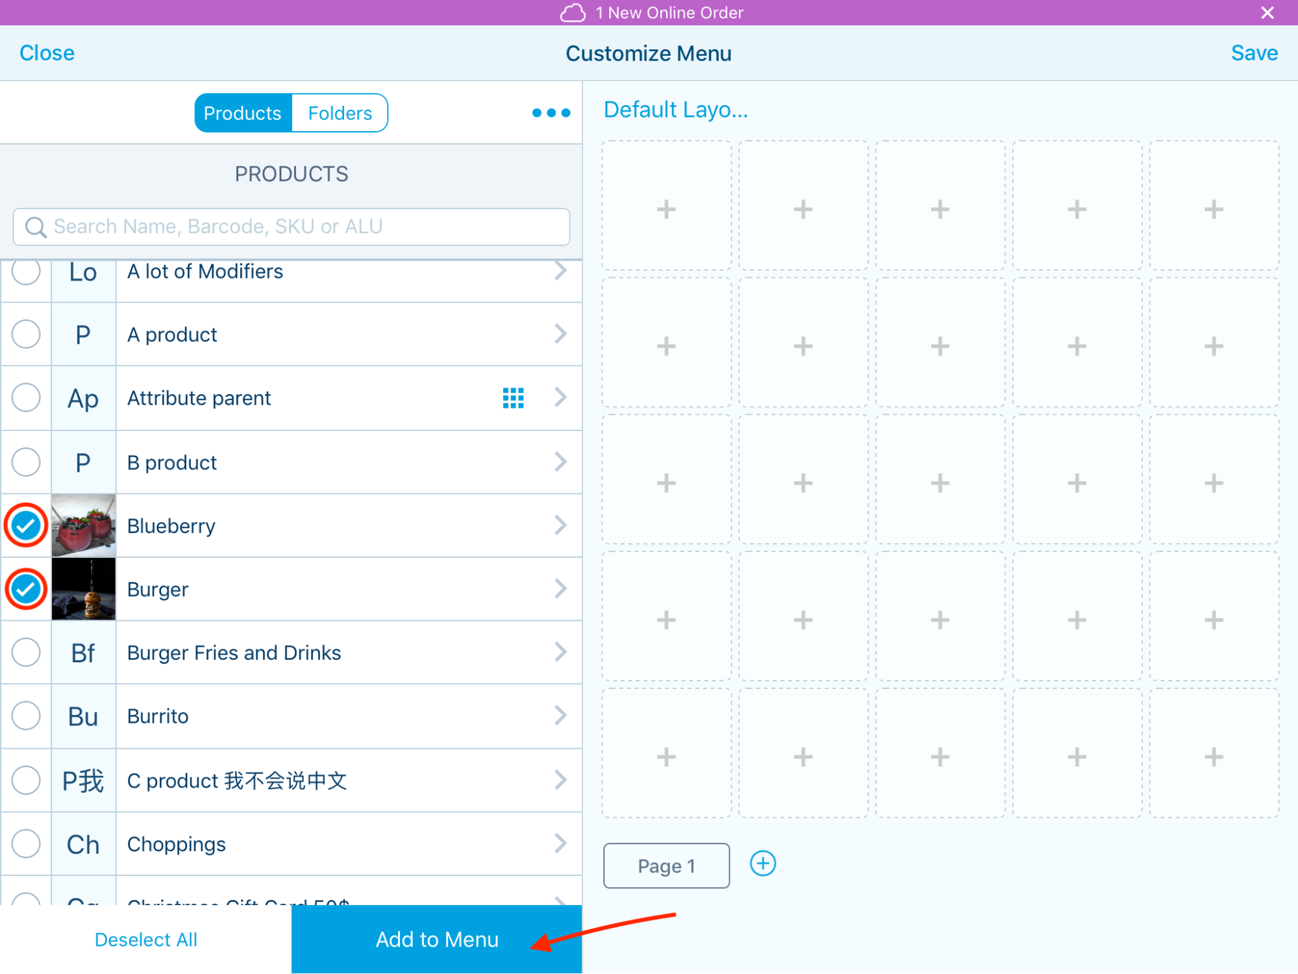Screen dimensions: 1298x974
Task: Deselect the Blueberry checkbox
Action: [x=25, y=525]
